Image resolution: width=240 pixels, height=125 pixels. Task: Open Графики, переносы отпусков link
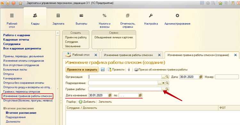(21, 92)
